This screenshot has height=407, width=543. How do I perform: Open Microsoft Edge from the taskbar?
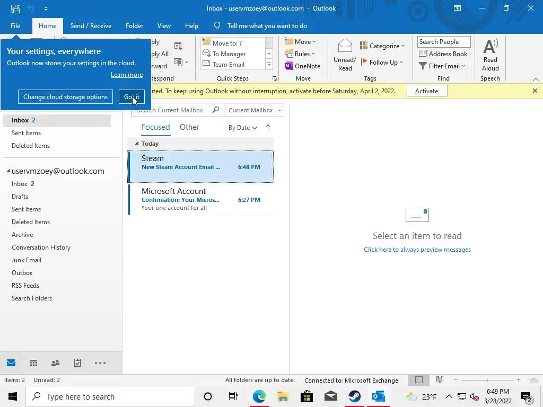(259, 396)
